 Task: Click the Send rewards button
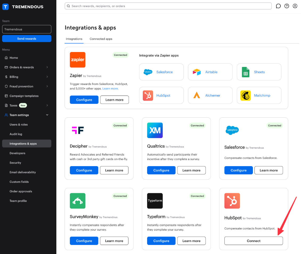pos(27,38)
